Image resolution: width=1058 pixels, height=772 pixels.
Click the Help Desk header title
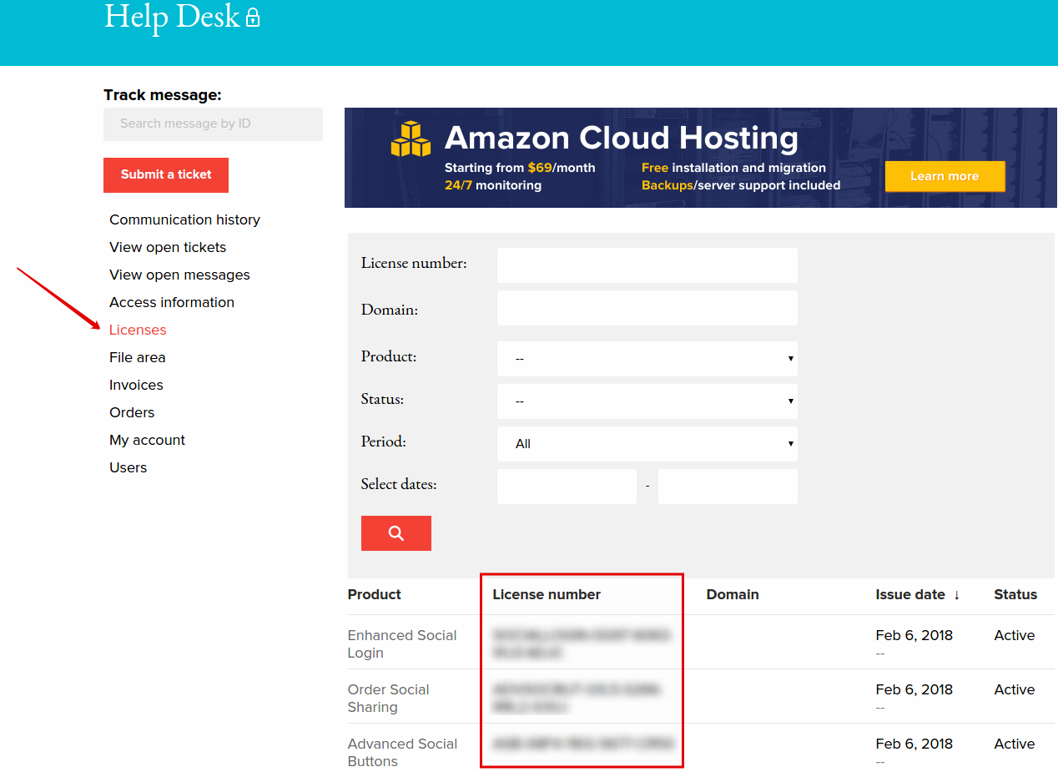172,16
